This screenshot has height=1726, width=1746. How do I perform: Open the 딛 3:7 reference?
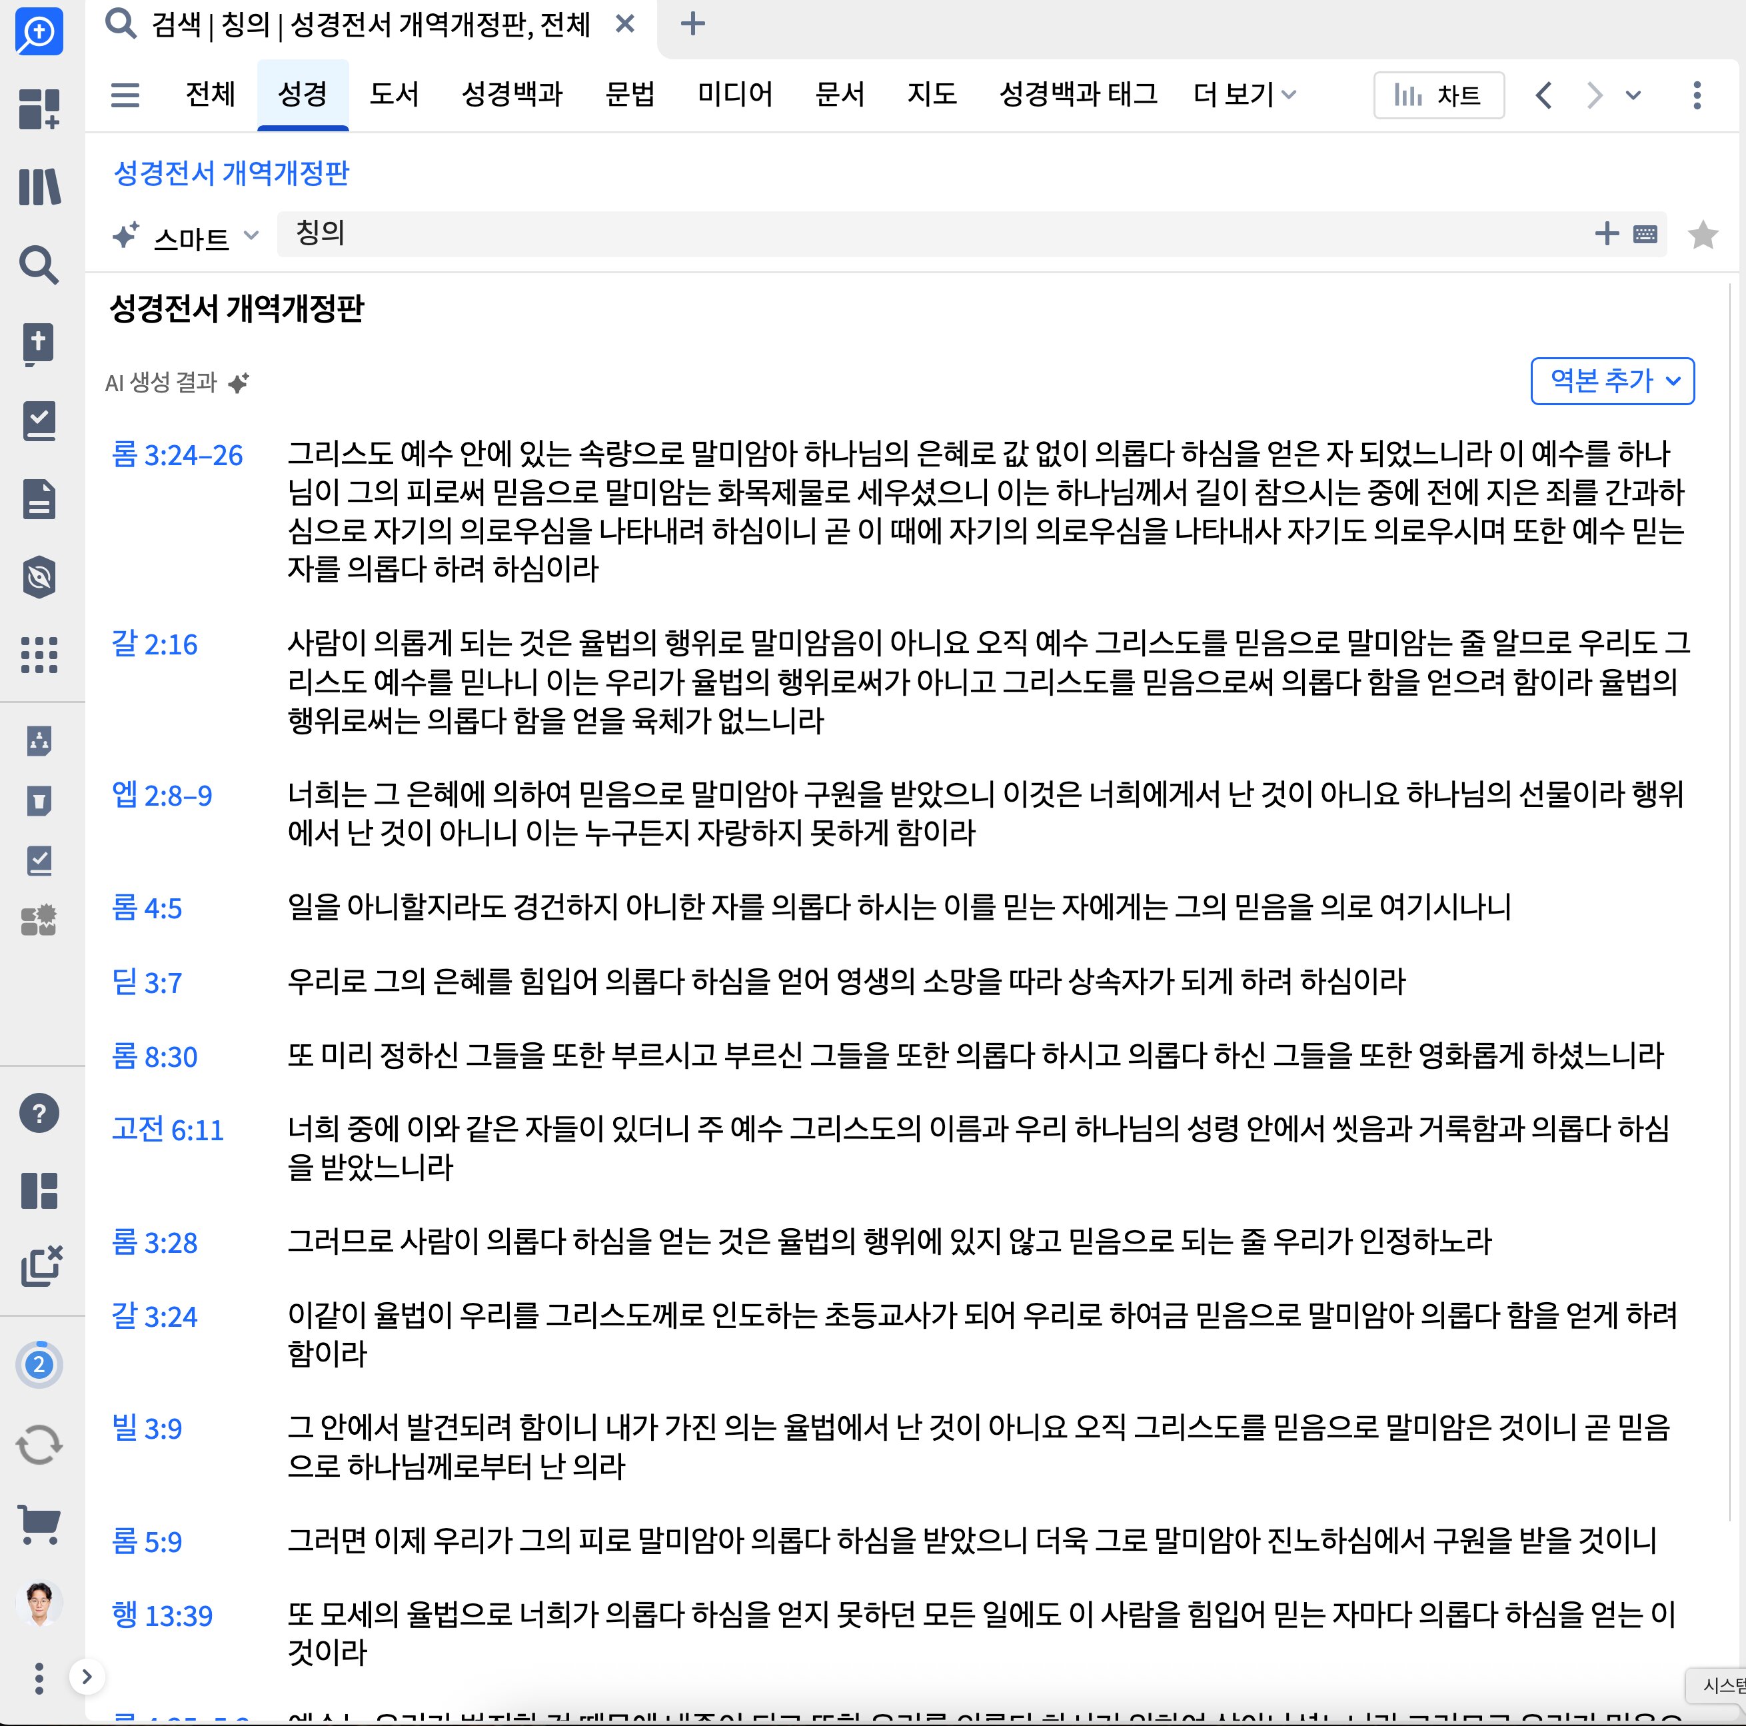(147, 982)
